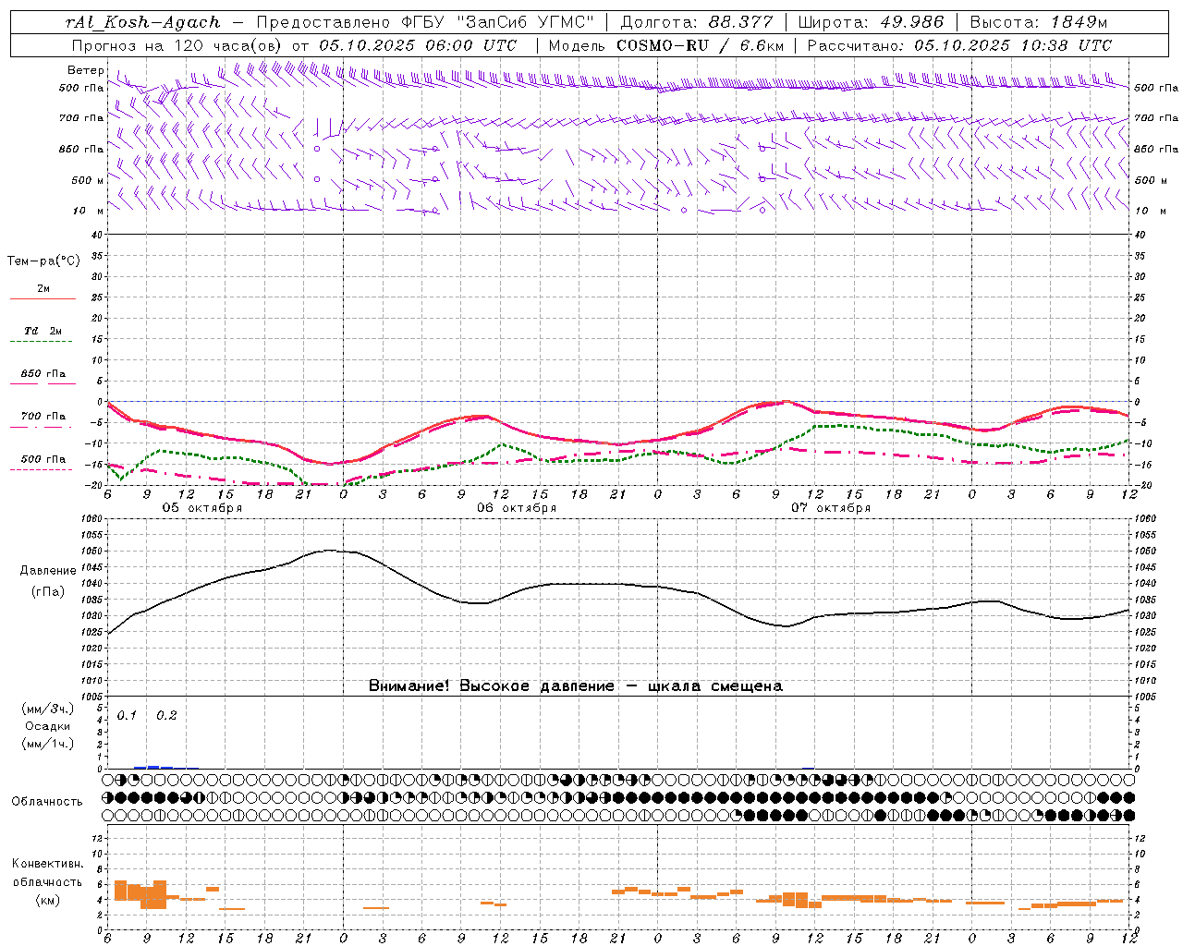Click the Td 2м dew point legend entry

[x=42, y=335]
